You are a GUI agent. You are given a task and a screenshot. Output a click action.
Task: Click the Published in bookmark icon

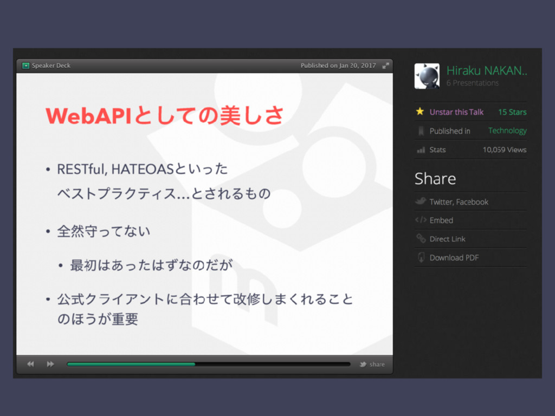point(421,131)
